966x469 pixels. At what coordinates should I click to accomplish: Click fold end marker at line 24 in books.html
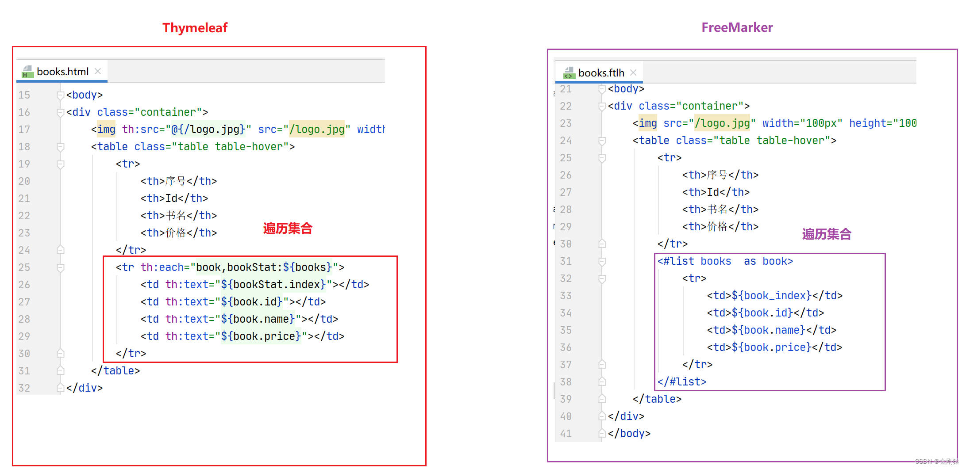(61, 250)
